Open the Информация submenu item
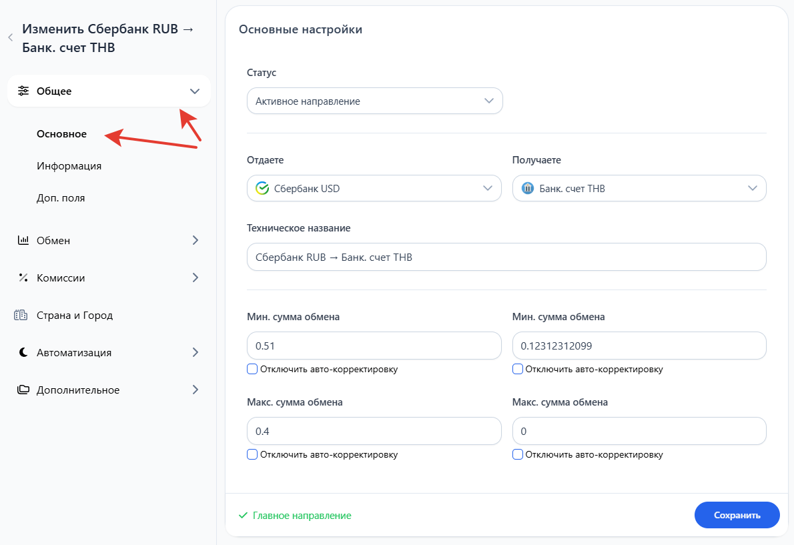 69,166
